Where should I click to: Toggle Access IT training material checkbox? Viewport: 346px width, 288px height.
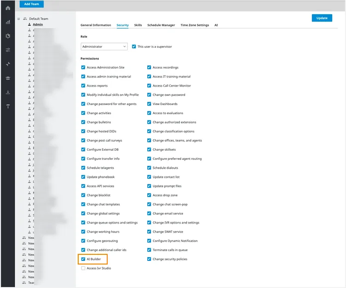click(x=149, y=76)
